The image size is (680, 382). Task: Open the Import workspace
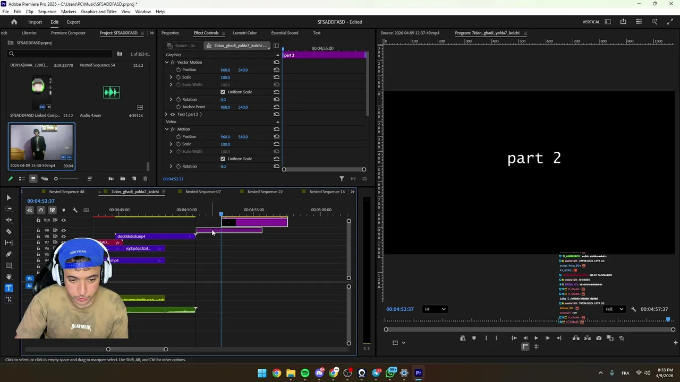(x=35, y=22)
